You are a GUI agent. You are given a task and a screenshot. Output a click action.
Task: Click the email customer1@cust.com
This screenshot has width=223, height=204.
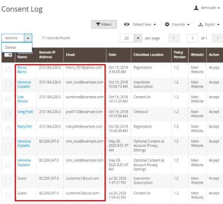pos(82,178)
